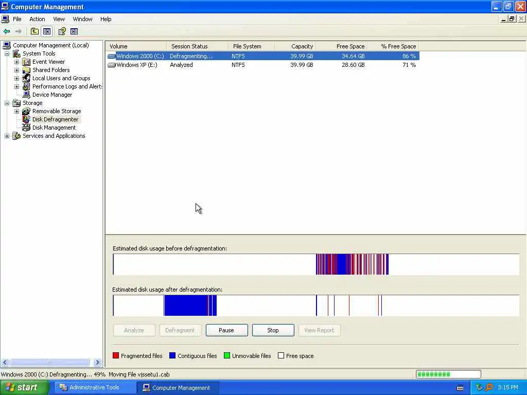
Task: Stop the defragmentation
Action: click(273, 330)
